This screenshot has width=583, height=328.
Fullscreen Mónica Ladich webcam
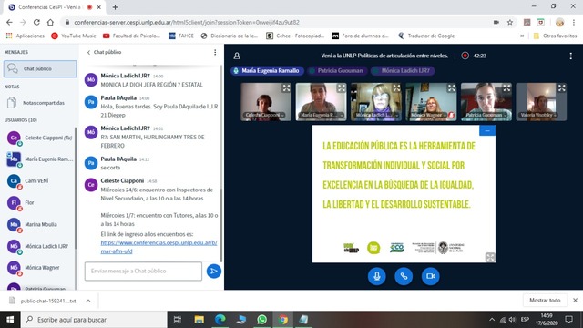(x=396, y=88)
